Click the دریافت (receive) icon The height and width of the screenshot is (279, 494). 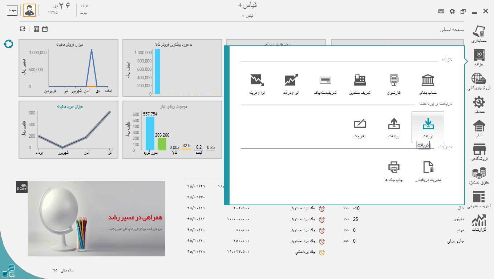[428, 127]
